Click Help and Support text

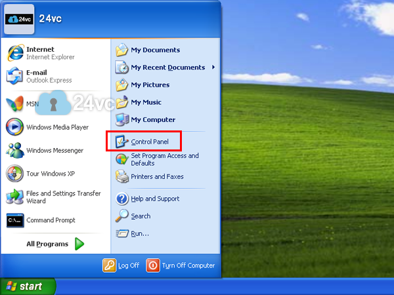[155, 199]
